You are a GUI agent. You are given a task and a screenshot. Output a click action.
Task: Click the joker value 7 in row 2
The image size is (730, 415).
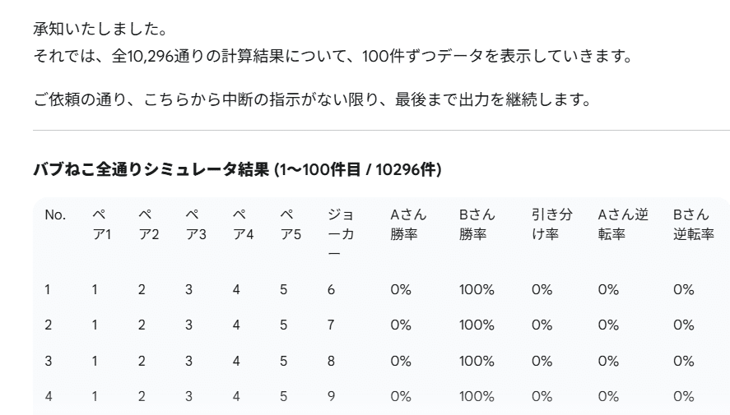click(331, 325)
